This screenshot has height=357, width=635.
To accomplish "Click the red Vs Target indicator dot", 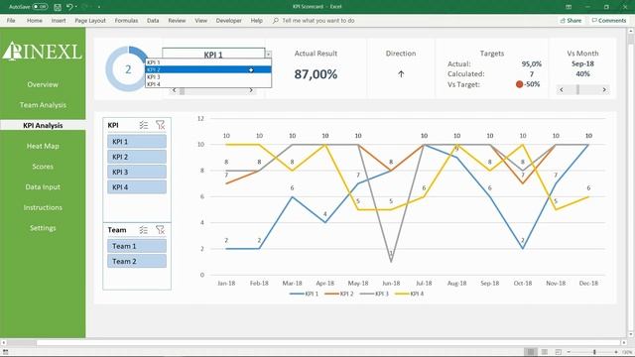I will pos(519,84).
